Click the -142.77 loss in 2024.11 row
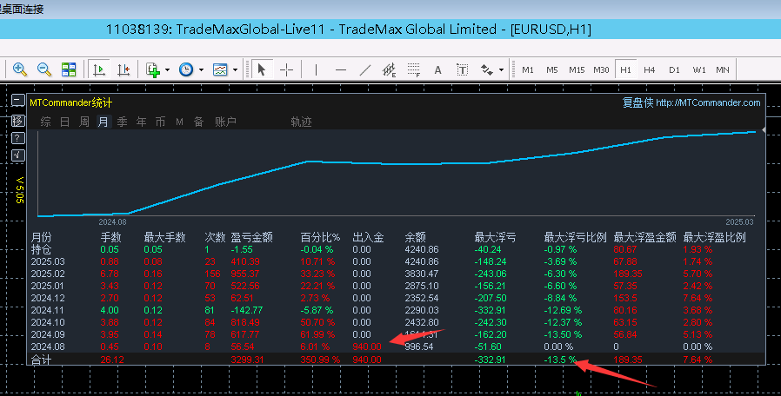Viewport: 781px width, 396px height. [247, 310]
